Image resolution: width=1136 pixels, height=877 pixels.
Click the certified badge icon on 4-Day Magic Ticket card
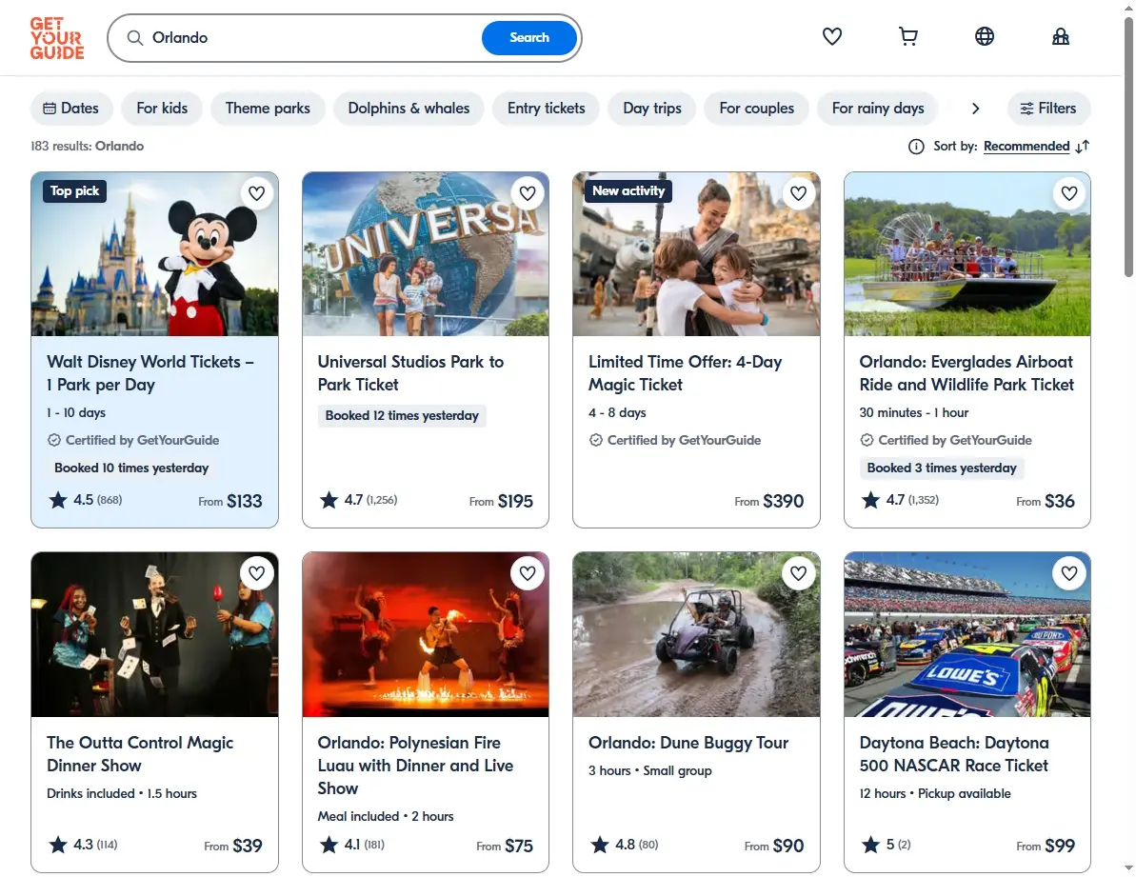(595, 440)
